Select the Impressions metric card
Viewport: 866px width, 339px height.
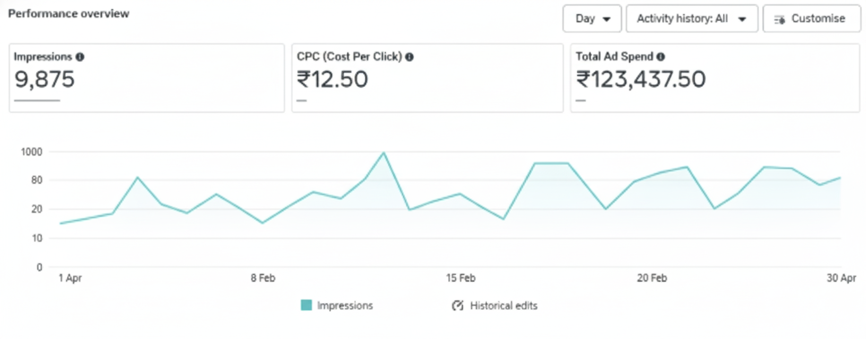point(146,78)
